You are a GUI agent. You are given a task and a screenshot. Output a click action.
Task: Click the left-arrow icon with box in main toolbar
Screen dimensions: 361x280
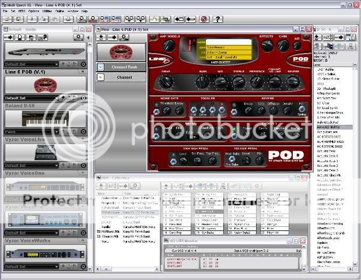[x=179, y=19]
